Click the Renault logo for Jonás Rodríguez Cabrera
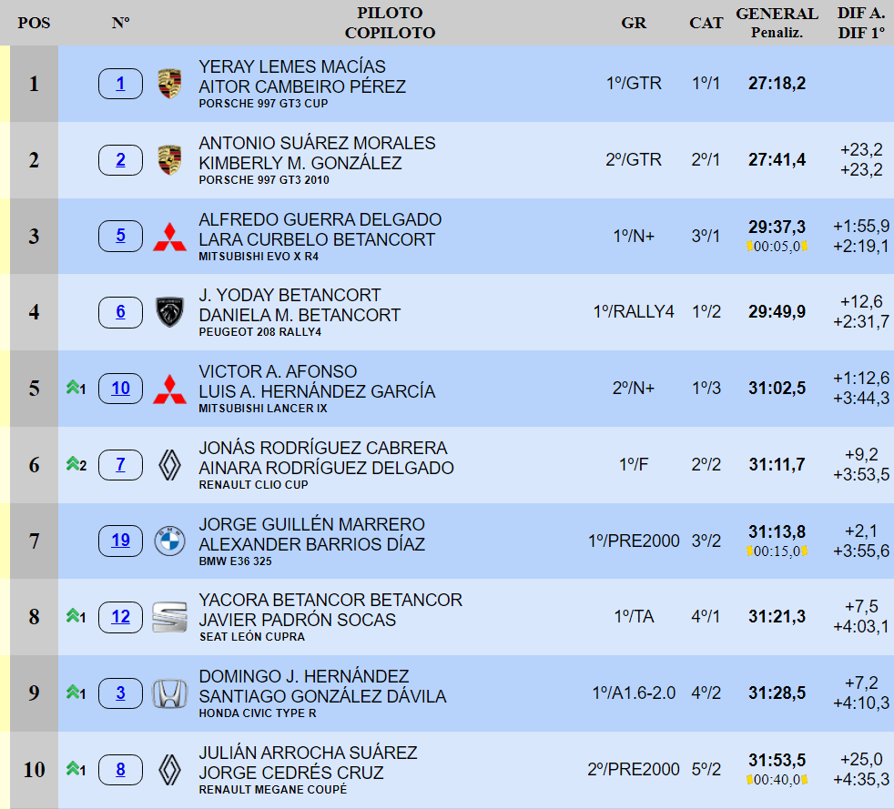Image resolution: width=894 pixels, height=809 pixels. [x=169, y=465]
